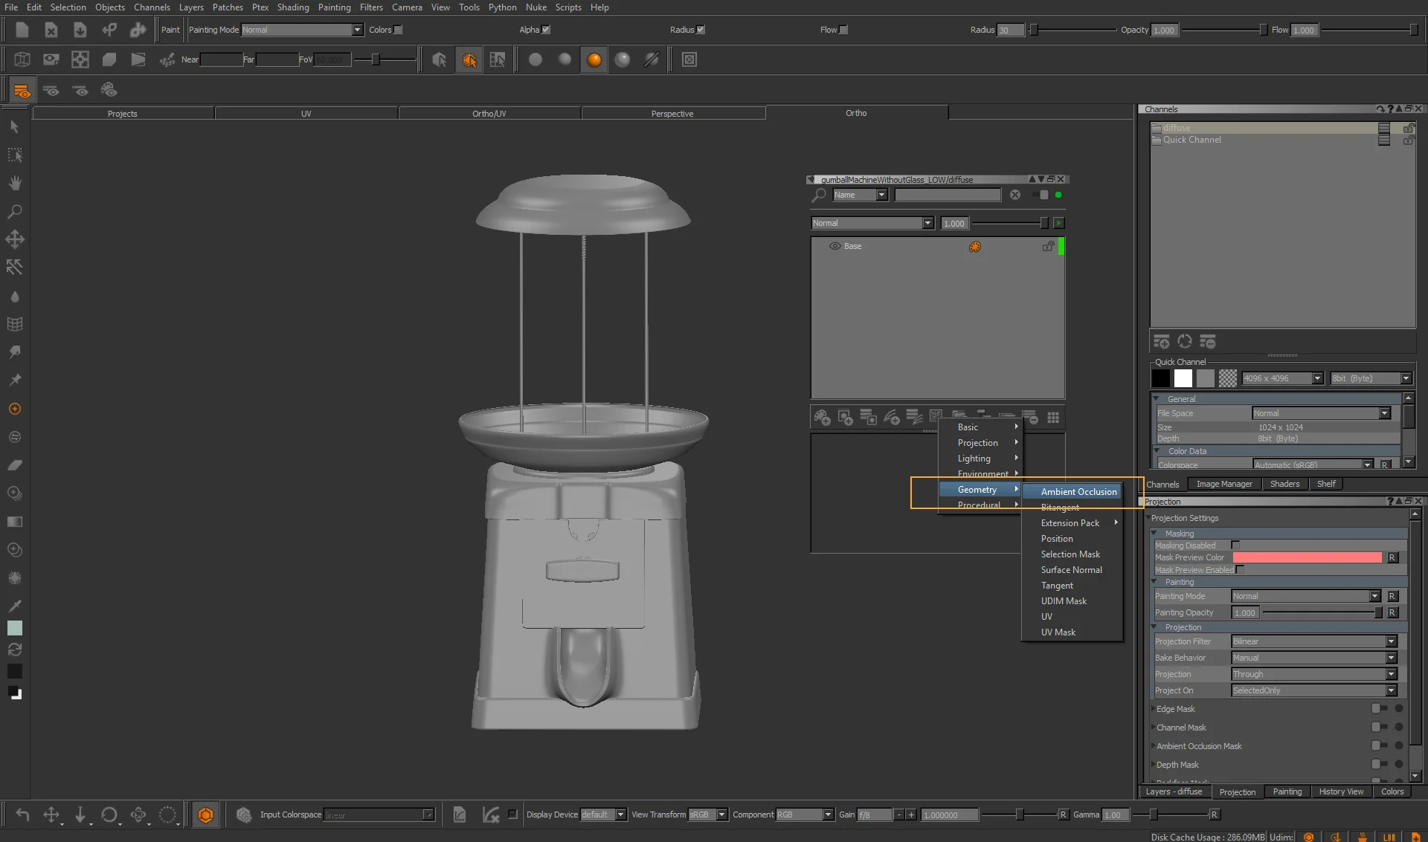Viewport: 1428px width, 842px height.
Task: Click the wireframe cube view icon
Action: click(x=22, y=59)
